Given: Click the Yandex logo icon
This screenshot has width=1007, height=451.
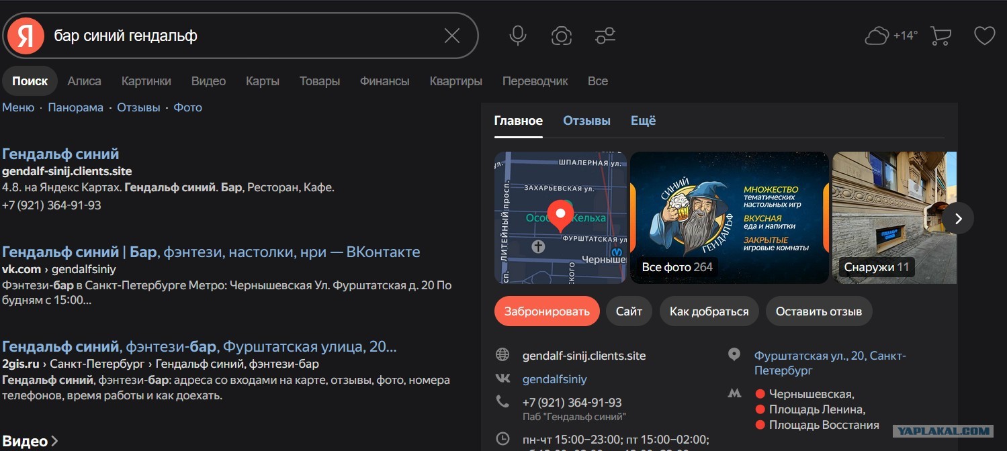Looking at the screenshot, I should [26, 36].
